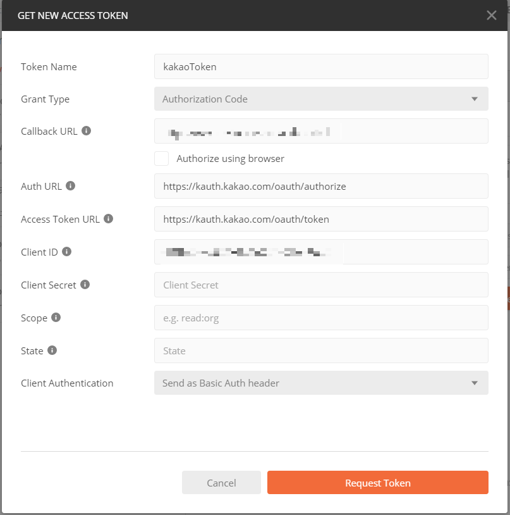Click the Client Secret info icon
Viewport: 510px width, 515px height.
(x=85, y=285)
